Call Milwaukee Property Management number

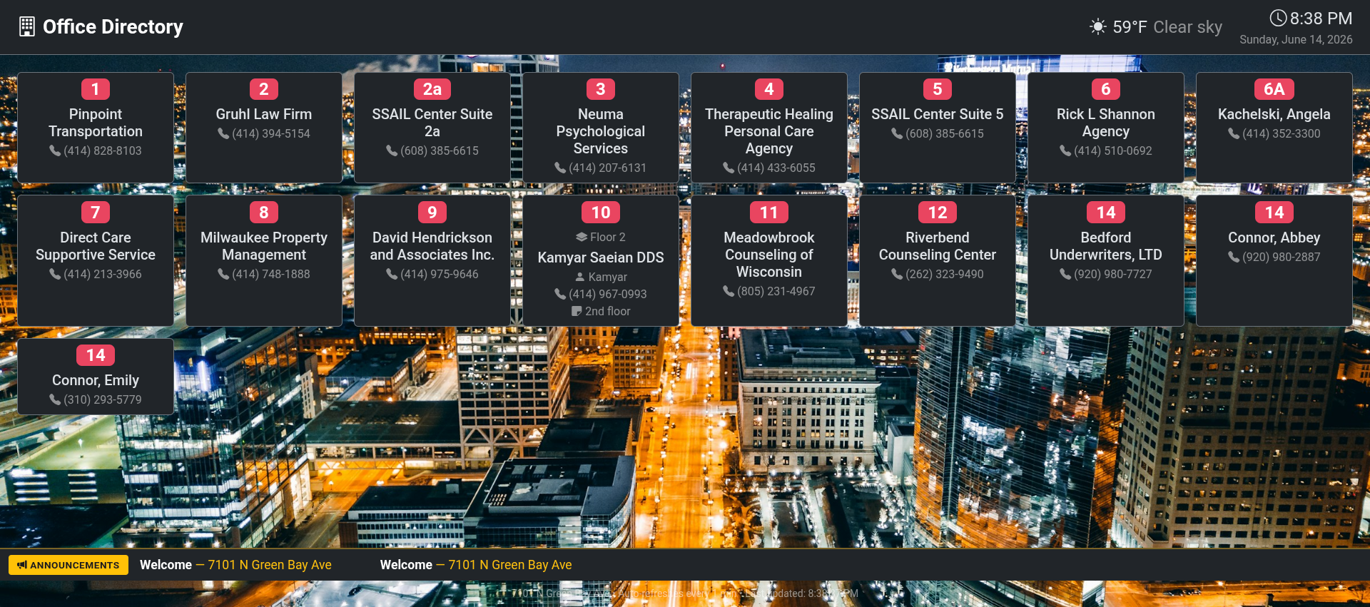coord(264,274)
